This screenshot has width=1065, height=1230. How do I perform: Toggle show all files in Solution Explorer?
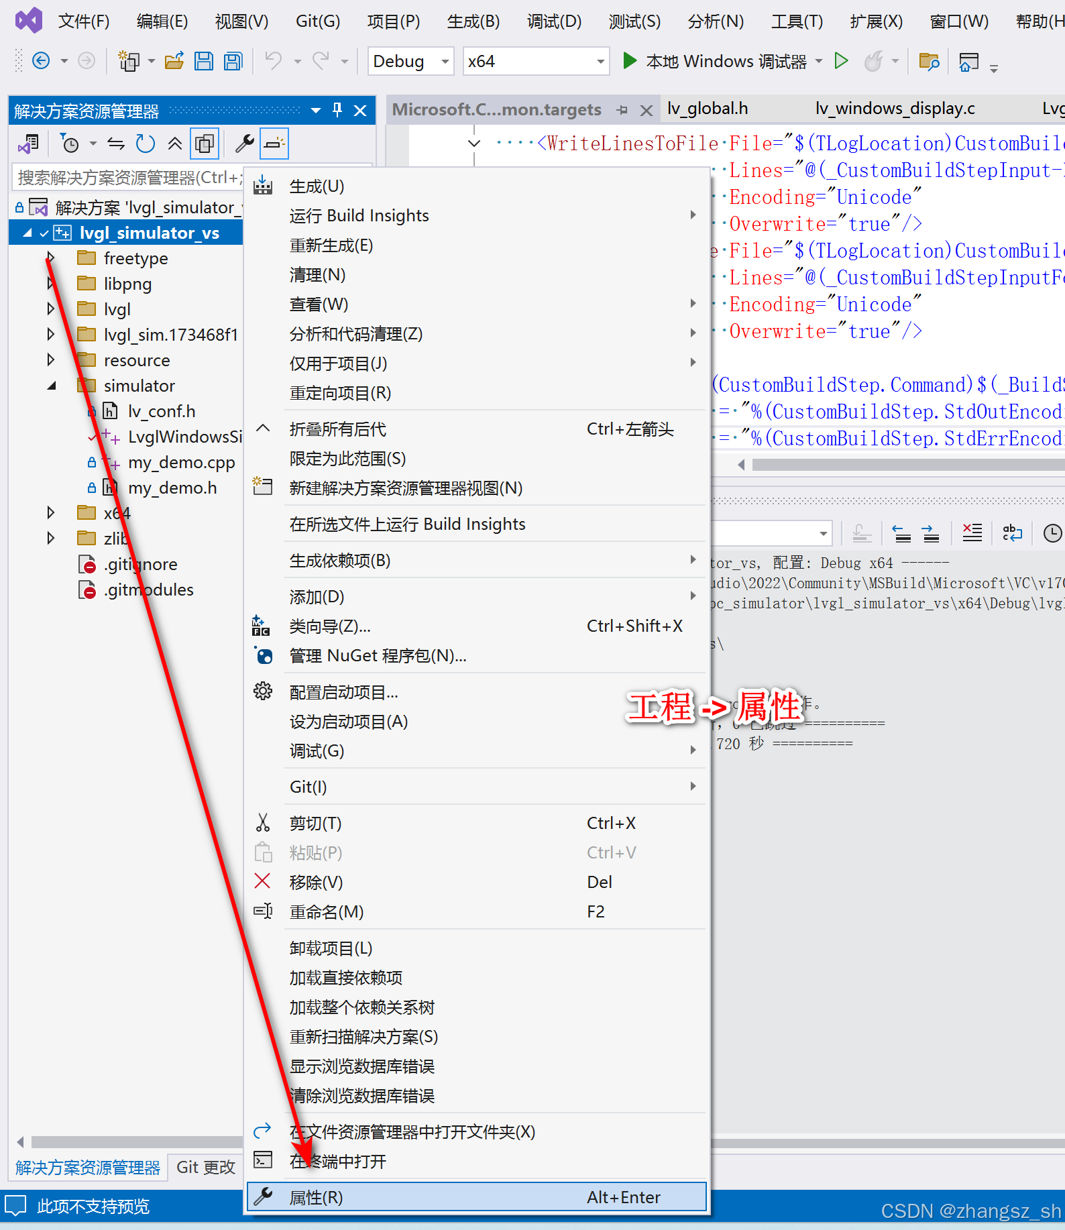tap(204, 144)
